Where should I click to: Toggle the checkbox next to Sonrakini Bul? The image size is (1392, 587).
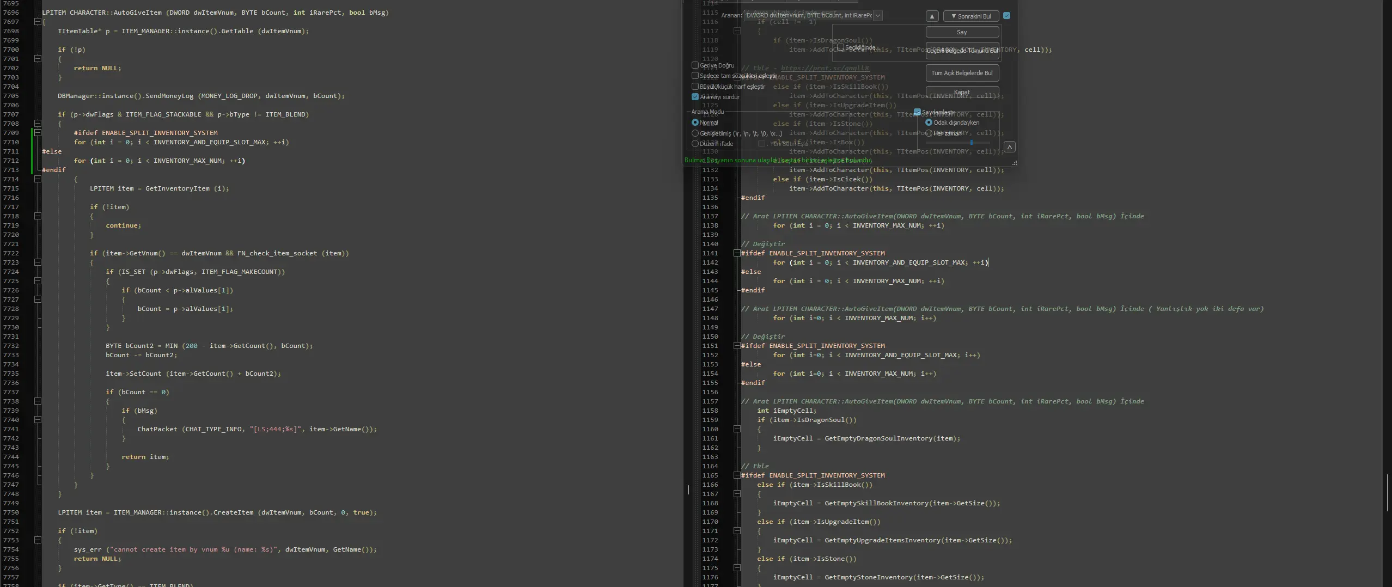[1006, 16]
